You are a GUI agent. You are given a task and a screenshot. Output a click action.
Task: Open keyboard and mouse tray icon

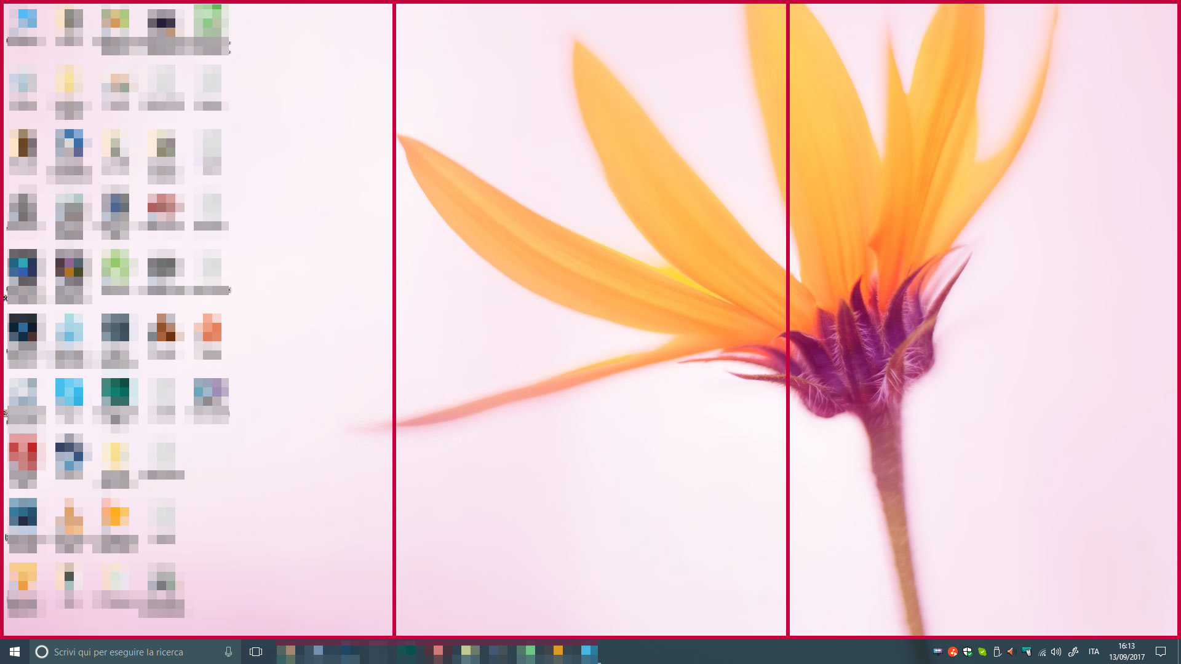click(x=1027, y=652)
